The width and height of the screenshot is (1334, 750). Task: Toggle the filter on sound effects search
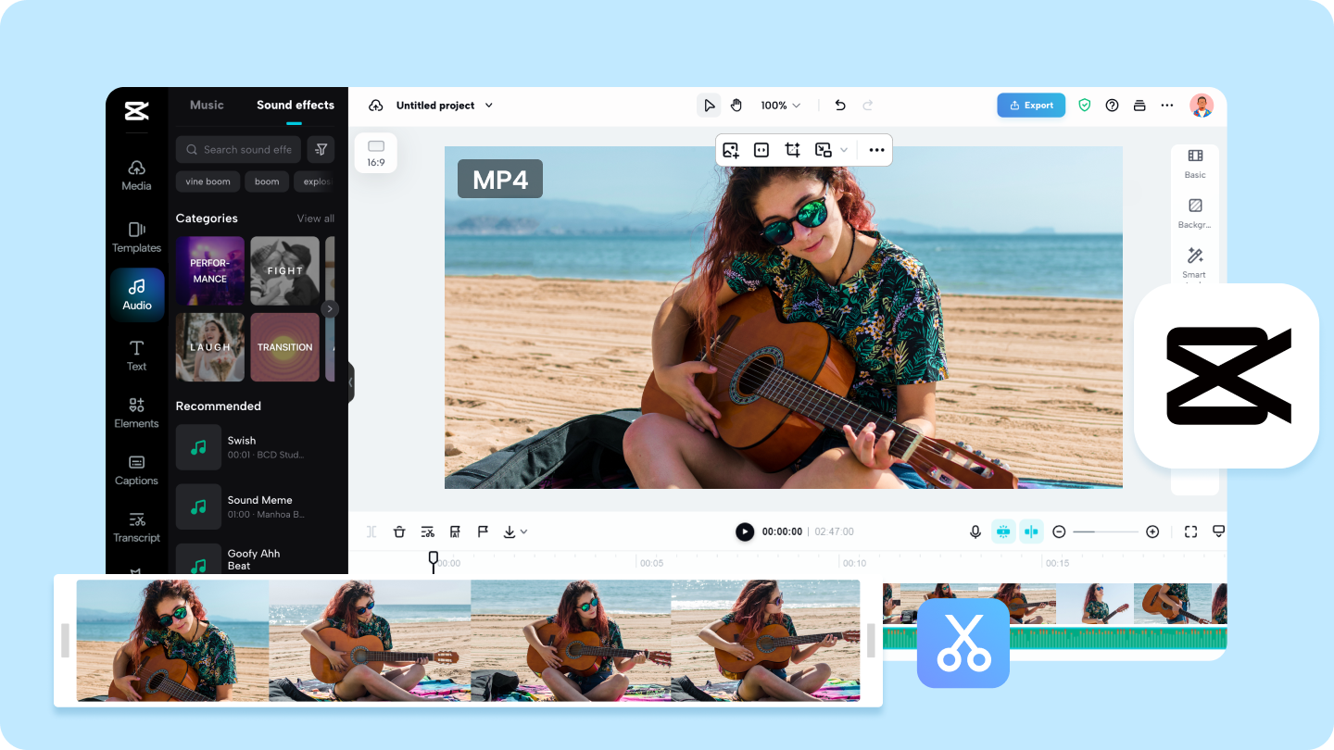click(321, 149)
